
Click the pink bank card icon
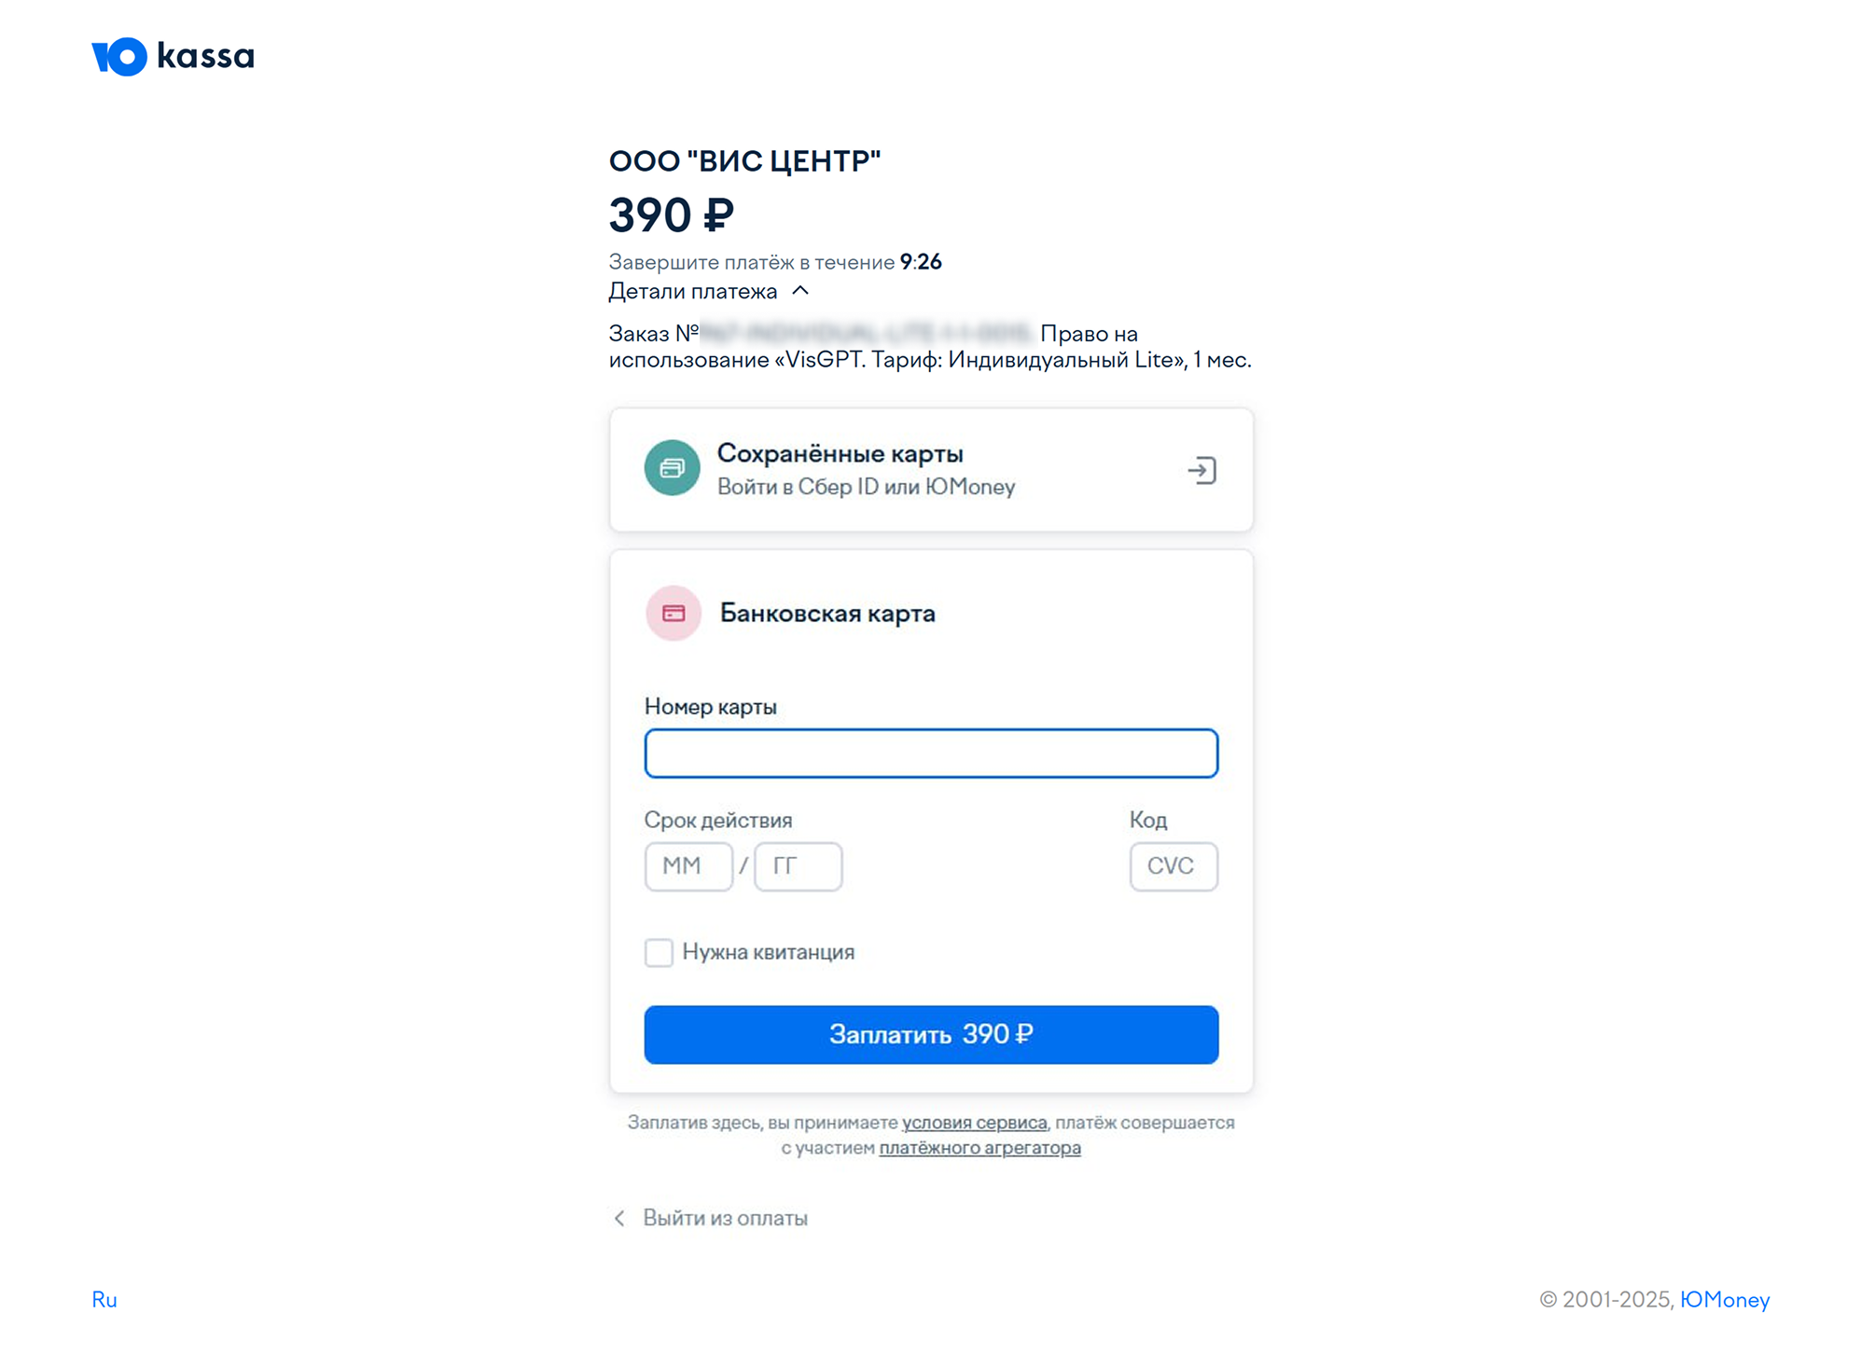point(674,614)
